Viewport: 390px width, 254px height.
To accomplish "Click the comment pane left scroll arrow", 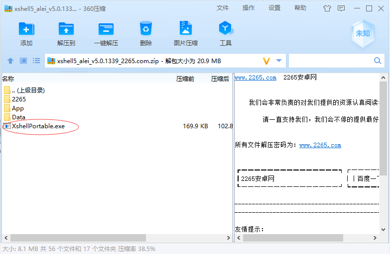I will (239, 238).
